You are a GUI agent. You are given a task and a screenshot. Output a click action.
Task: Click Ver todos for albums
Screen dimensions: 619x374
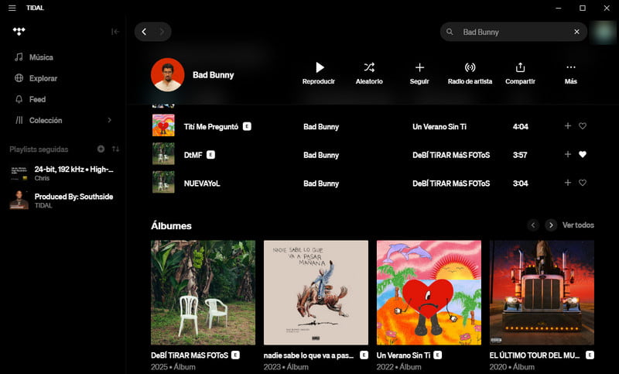578,225
